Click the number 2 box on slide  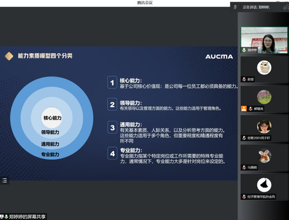pos(112,104)
